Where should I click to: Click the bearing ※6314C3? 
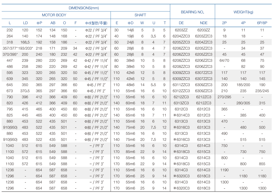tap(181, 115)
